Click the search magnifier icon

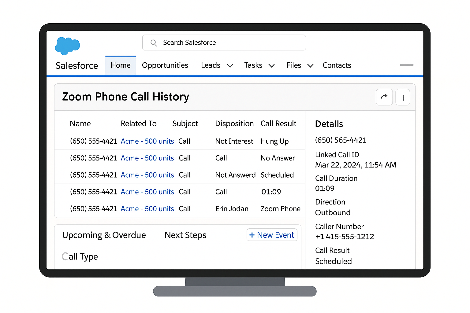pos(154,43)
